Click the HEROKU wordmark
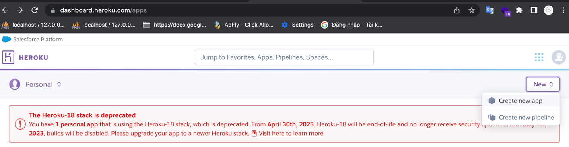Screen dimensions: 569x147 coord(33,58)
